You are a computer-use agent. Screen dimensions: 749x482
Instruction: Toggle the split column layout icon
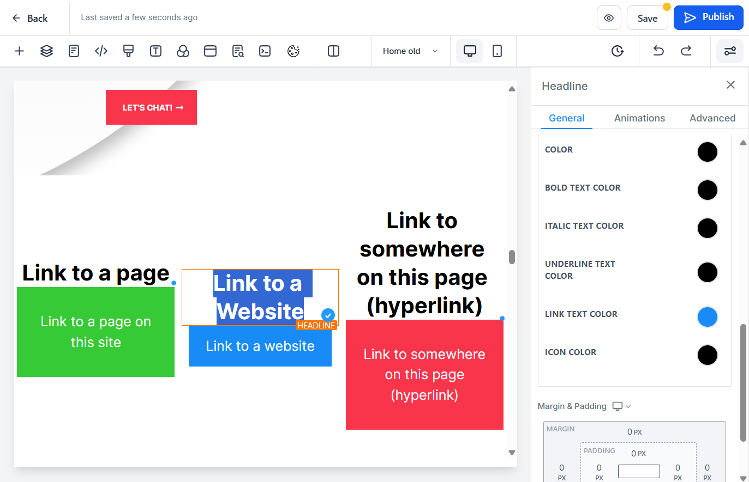pos(333,51)
